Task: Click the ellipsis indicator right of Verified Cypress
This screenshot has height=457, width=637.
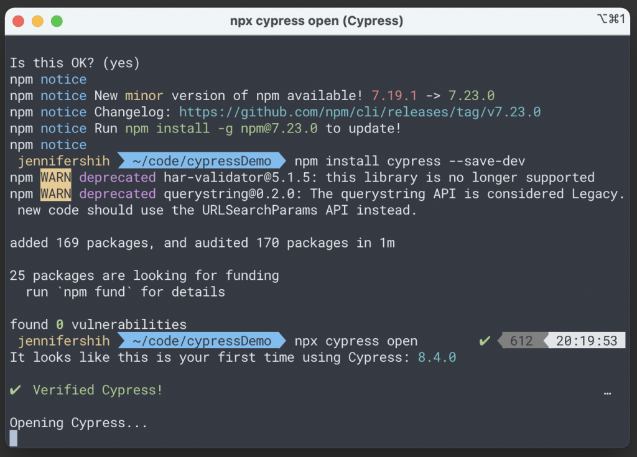Action: tap(607, 393)
